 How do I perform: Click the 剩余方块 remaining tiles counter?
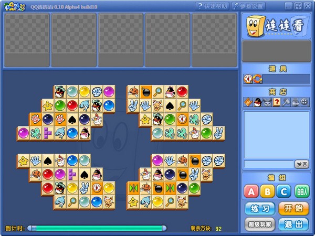[206, 228]
